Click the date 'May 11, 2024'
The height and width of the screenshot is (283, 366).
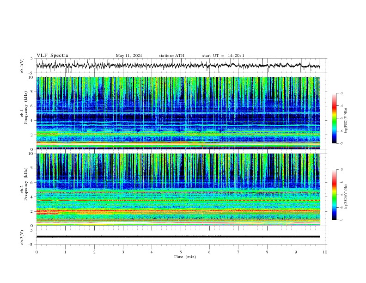tap(129, 55)
